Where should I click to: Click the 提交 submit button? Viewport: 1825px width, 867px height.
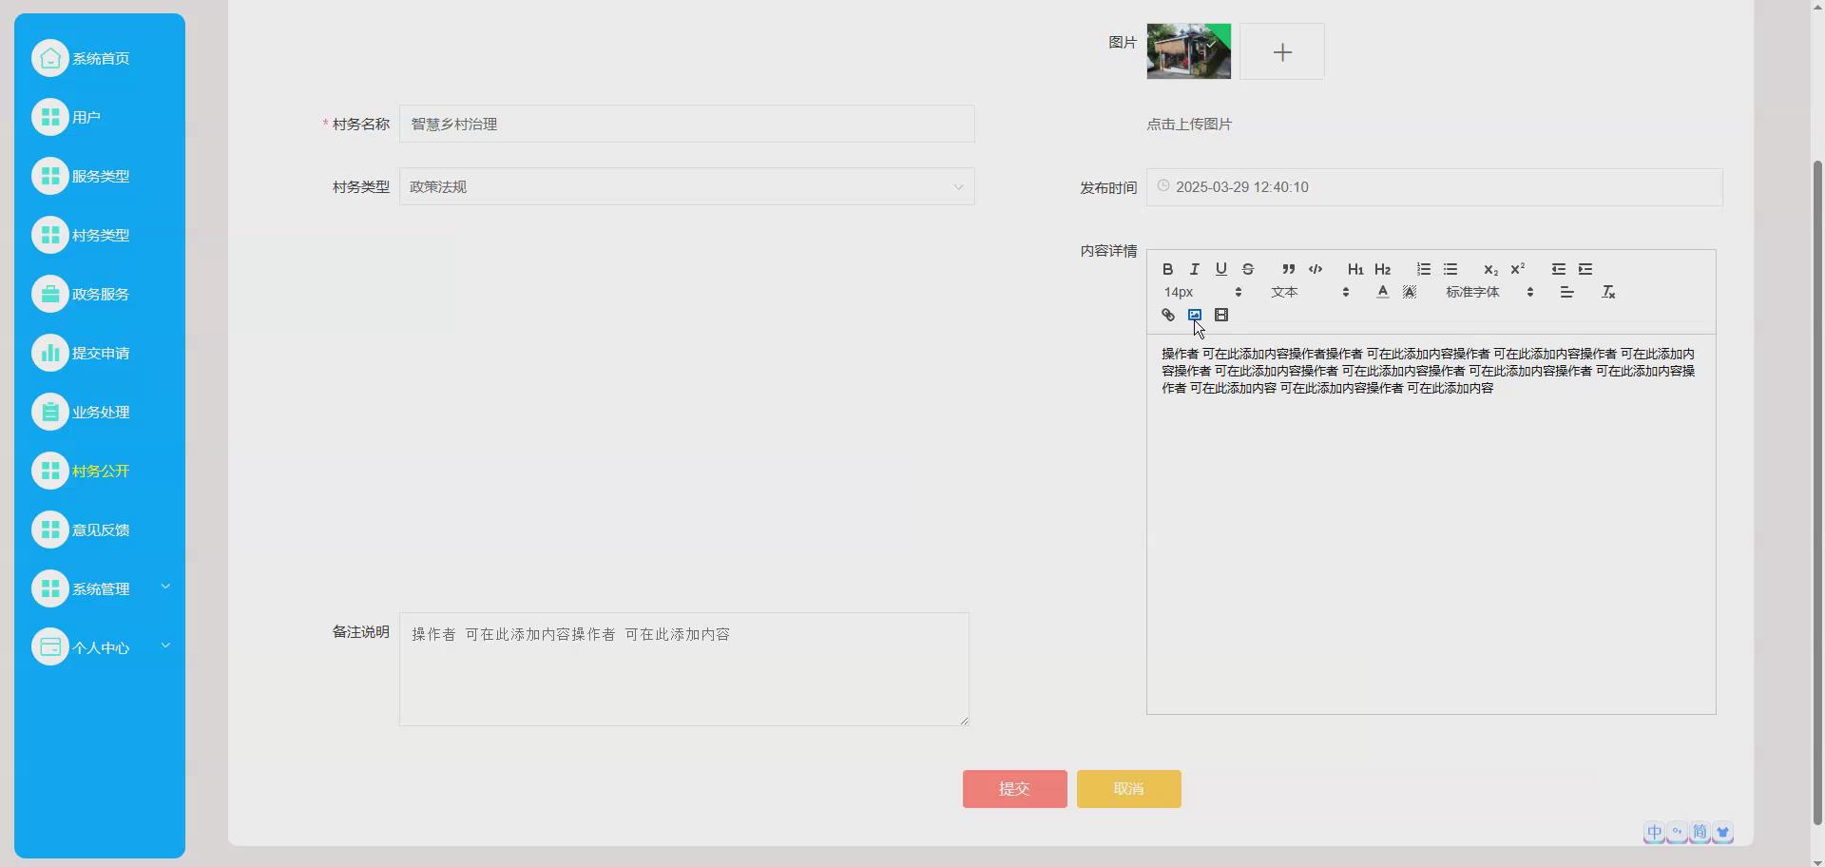1013,788
